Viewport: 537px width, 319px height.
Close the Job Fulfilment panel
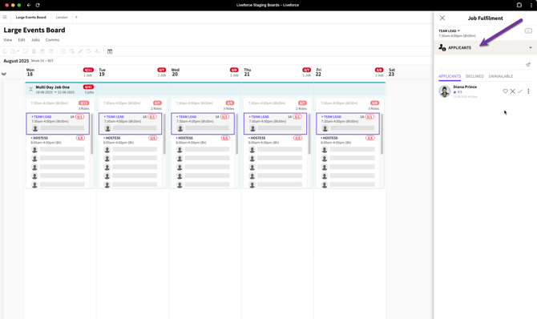pos(442,18)
